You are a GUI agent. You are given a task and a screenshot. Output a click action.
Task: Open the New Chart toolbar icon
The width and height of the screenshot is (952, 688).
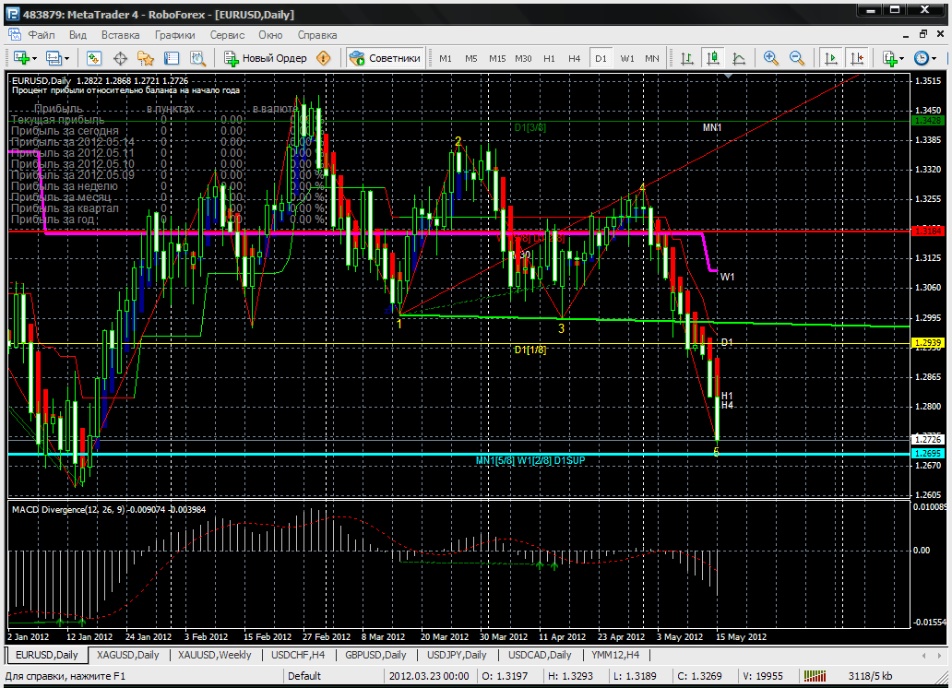click(21, 58)
